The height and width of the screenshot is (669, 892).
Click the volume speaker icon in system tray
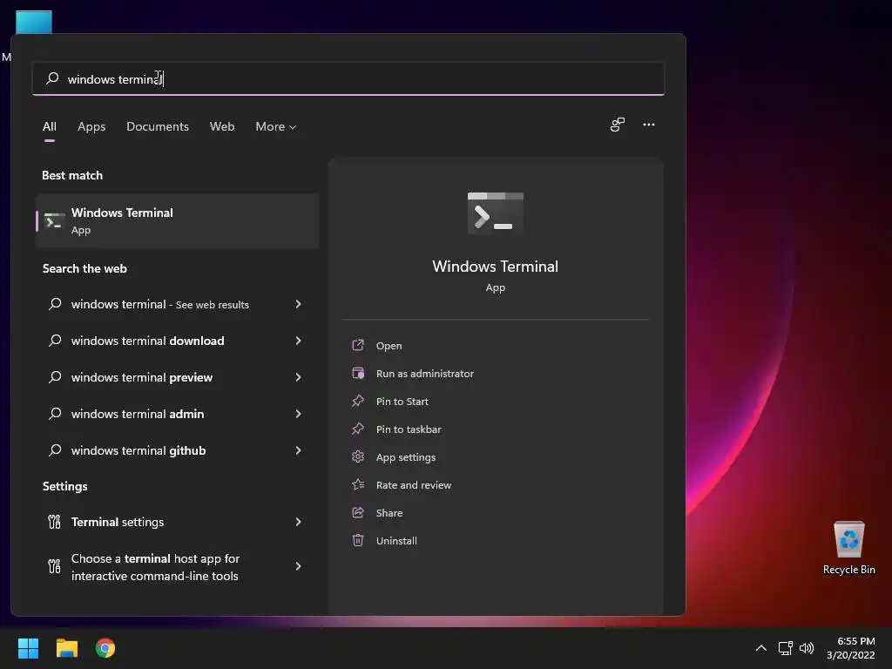[807, 648]
